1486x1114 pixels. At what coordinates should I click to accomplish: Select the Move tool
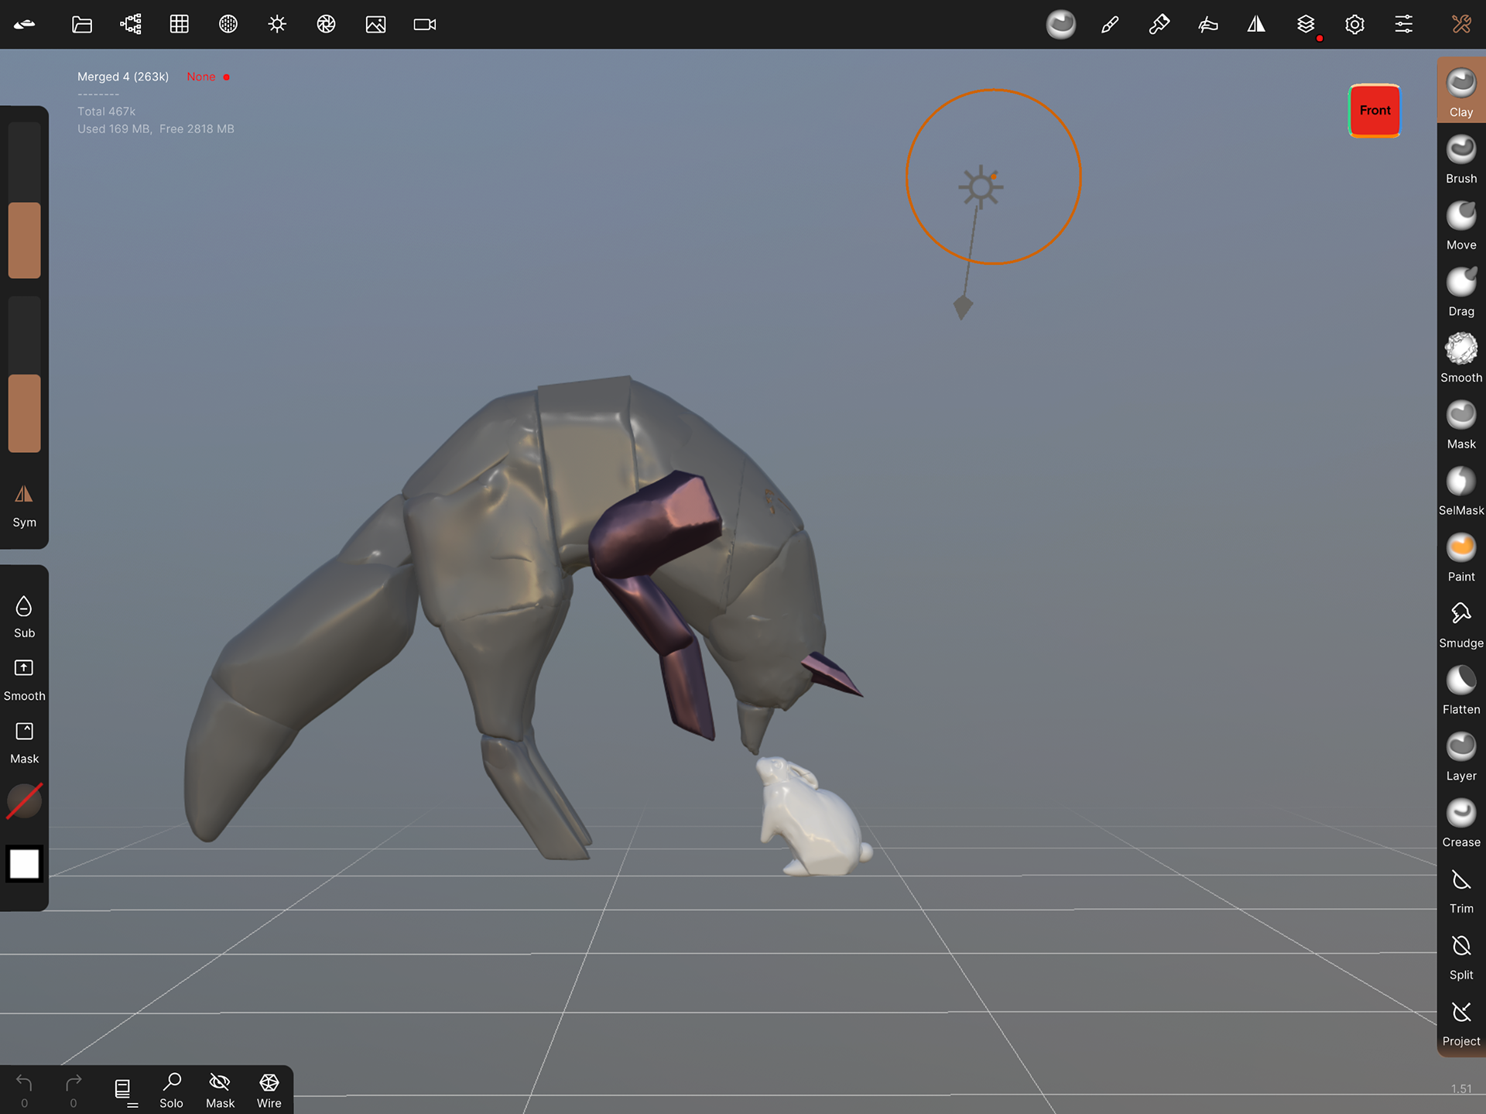pos(1460,224)
